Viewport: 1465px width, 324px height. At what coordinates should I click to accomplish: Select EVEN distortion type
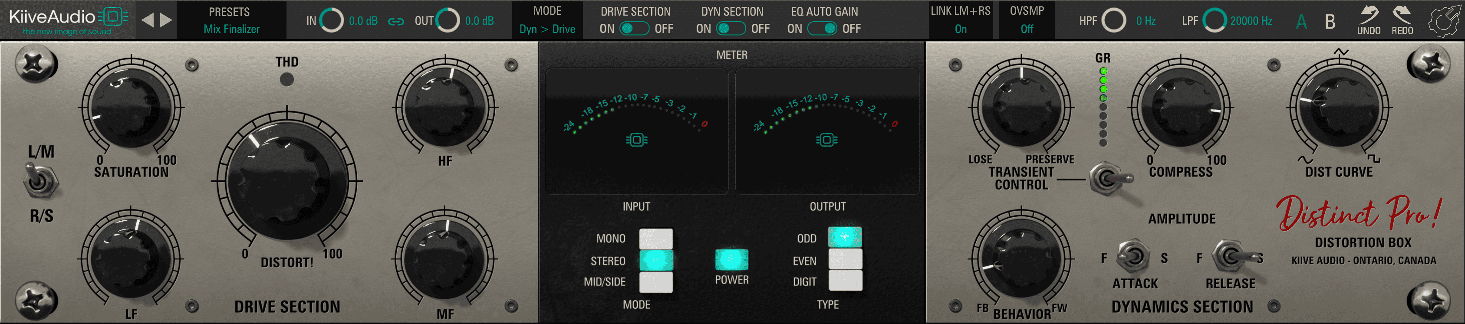coord(845,259)
